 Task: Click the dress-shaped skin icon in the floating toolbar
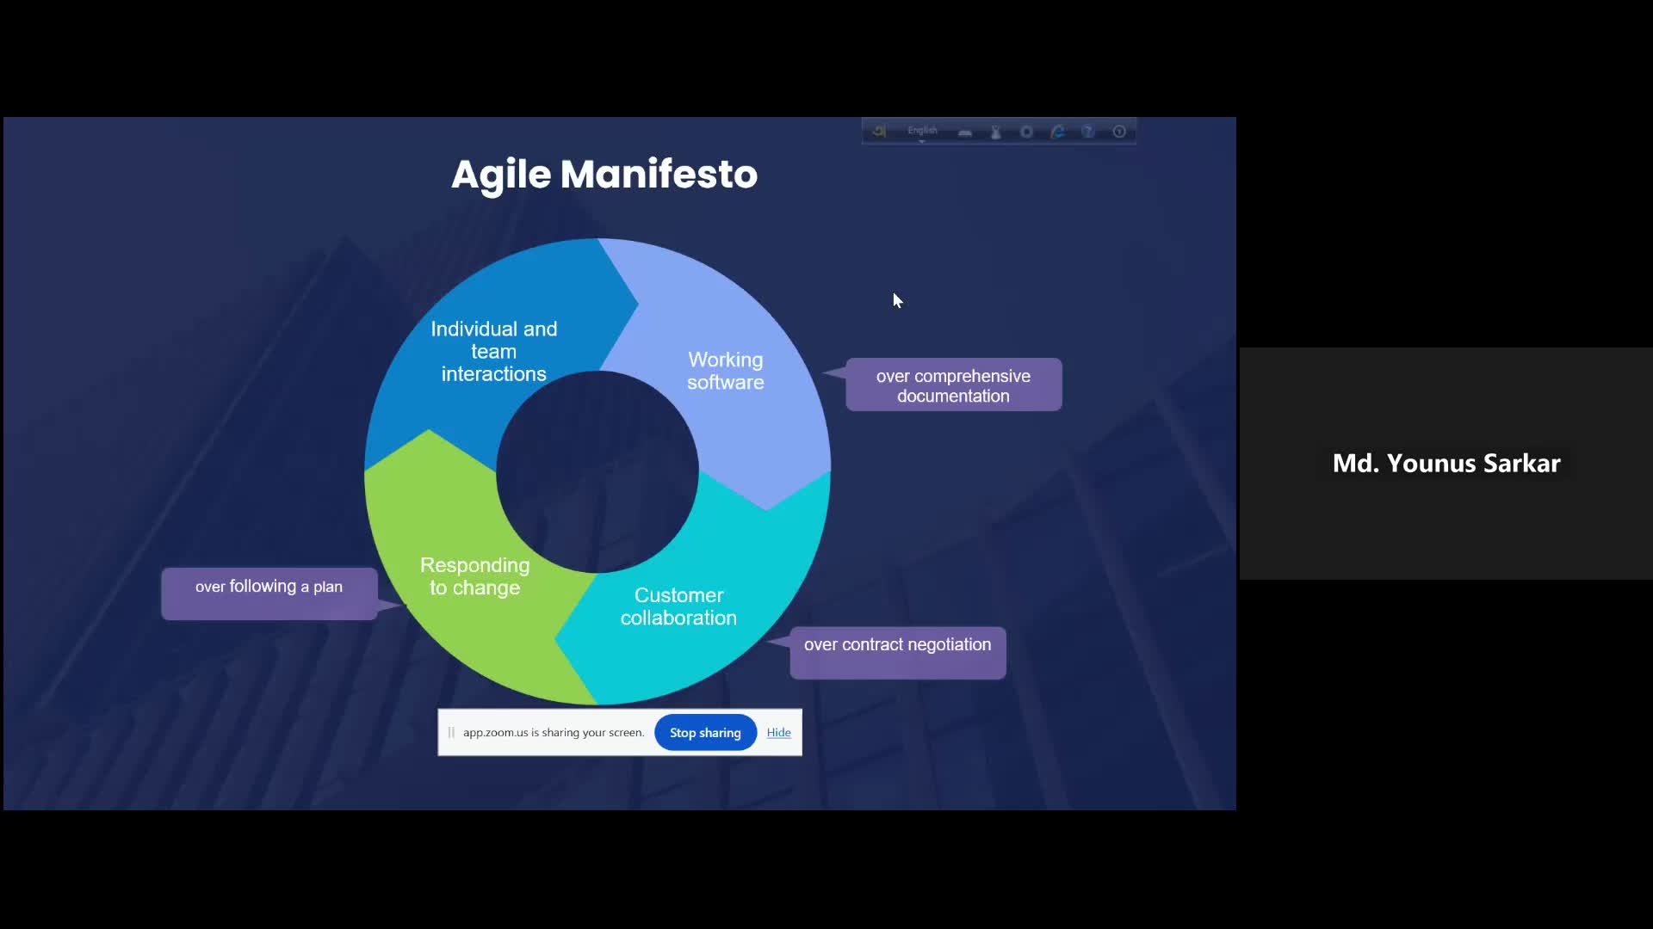click(996, 132)
